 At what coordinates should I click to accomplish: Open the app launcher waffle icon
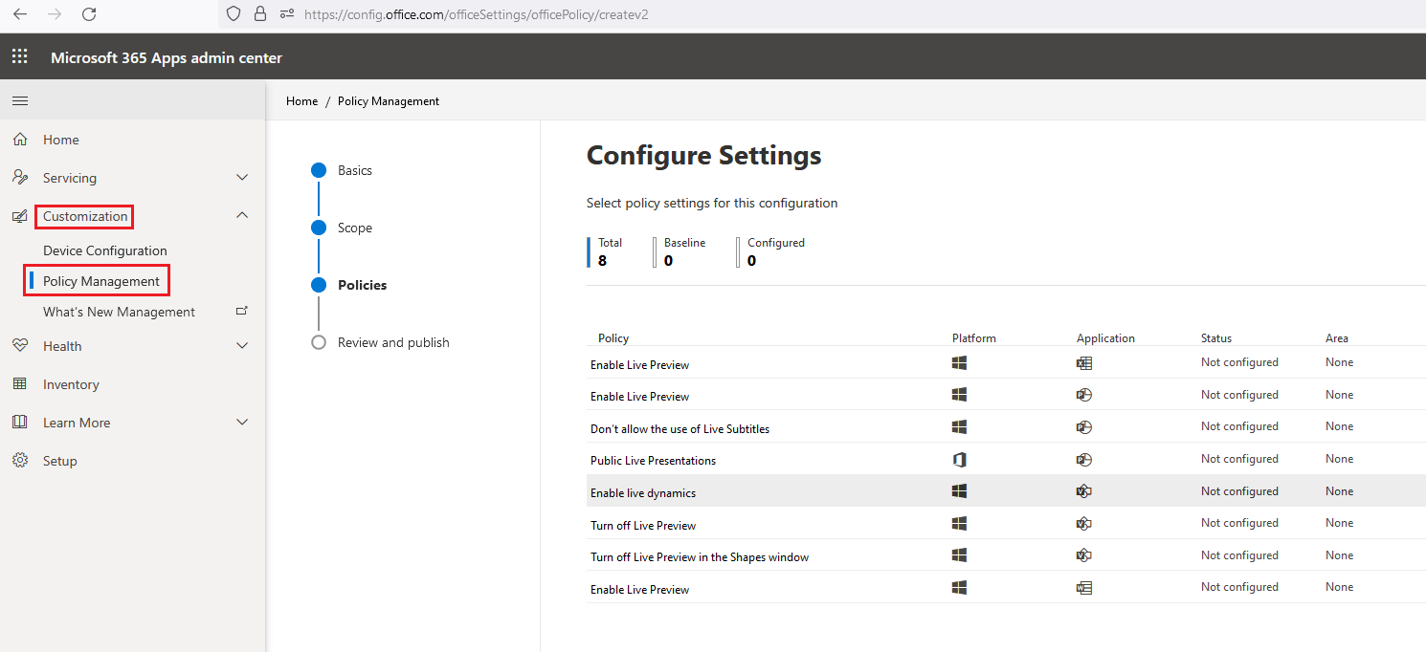pyautogui.click(x=19, y=57)
